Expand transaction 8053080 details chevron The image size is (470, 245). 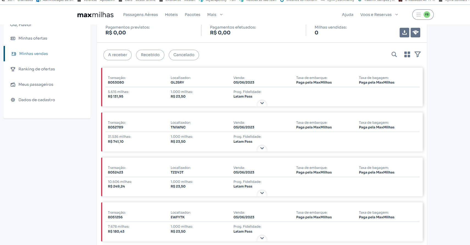pyautogui.click(x=262, y=103)
